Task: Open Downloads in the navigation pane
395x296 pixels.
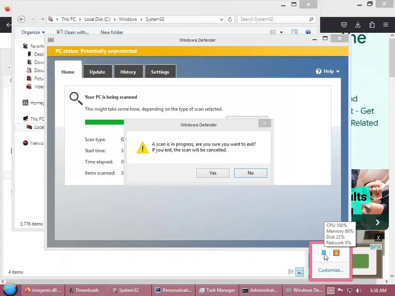Action: (x=35, y=62)
